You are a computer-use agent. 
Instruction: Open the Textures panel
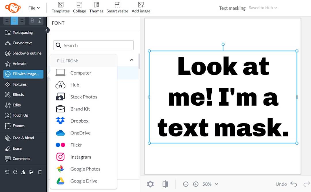[16, 84]
